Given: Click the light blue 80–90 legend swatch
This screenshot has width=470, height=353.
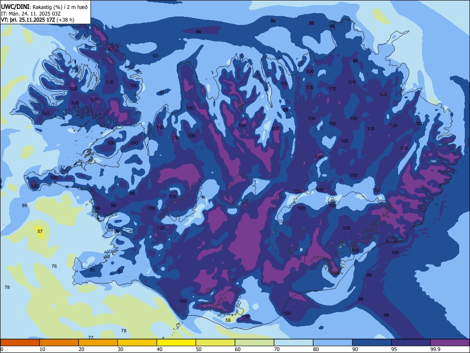Looking at the screenshot, I should [x=333, y=343].
